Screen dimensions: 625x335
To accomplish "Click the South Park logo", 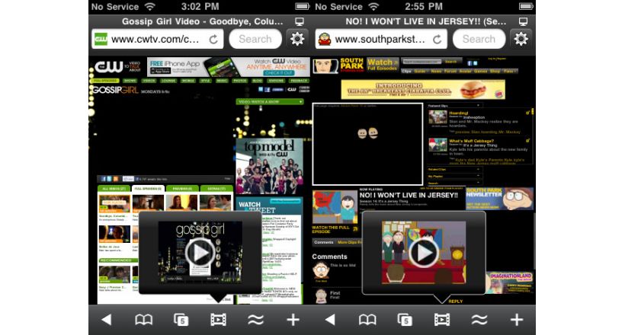I will (351, 65).
